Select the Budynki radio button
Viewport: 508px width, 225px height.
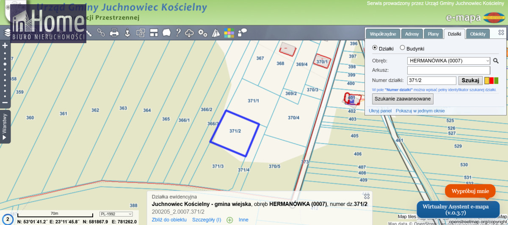point(402,48)
